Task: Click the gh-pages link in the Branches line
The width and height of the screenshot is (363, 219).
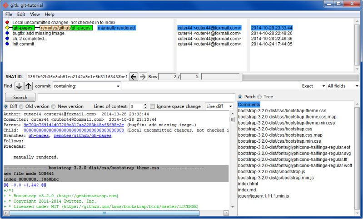Action: [x=39, y=136]
